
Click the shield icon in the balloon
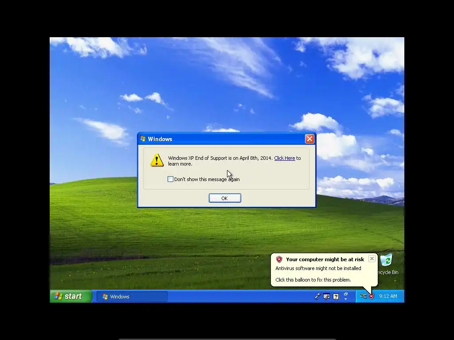pyautogui.click(x=279, y=259)
